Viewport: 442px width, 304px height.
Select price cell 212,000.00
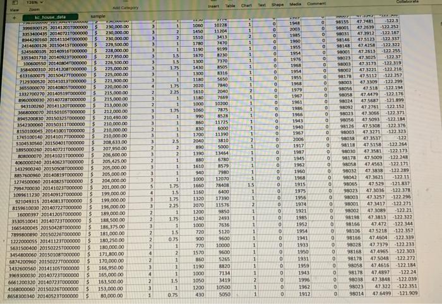pos(110,111)
